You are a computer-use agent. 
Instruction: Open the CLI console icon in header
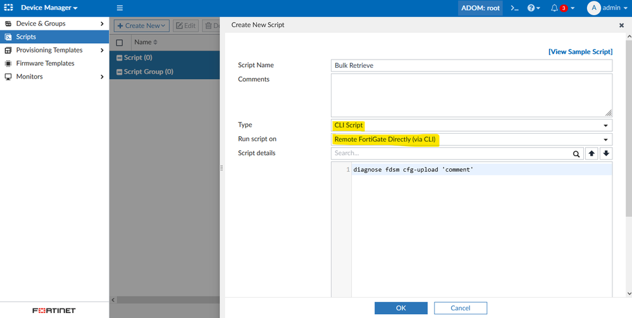coord(515,8)
